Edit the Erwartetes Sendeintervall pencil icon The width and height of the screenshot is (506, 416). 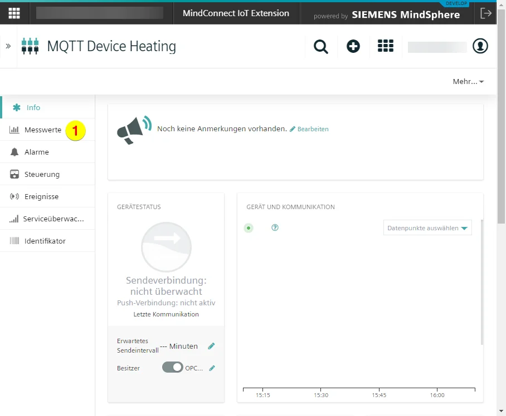[211, 346]
